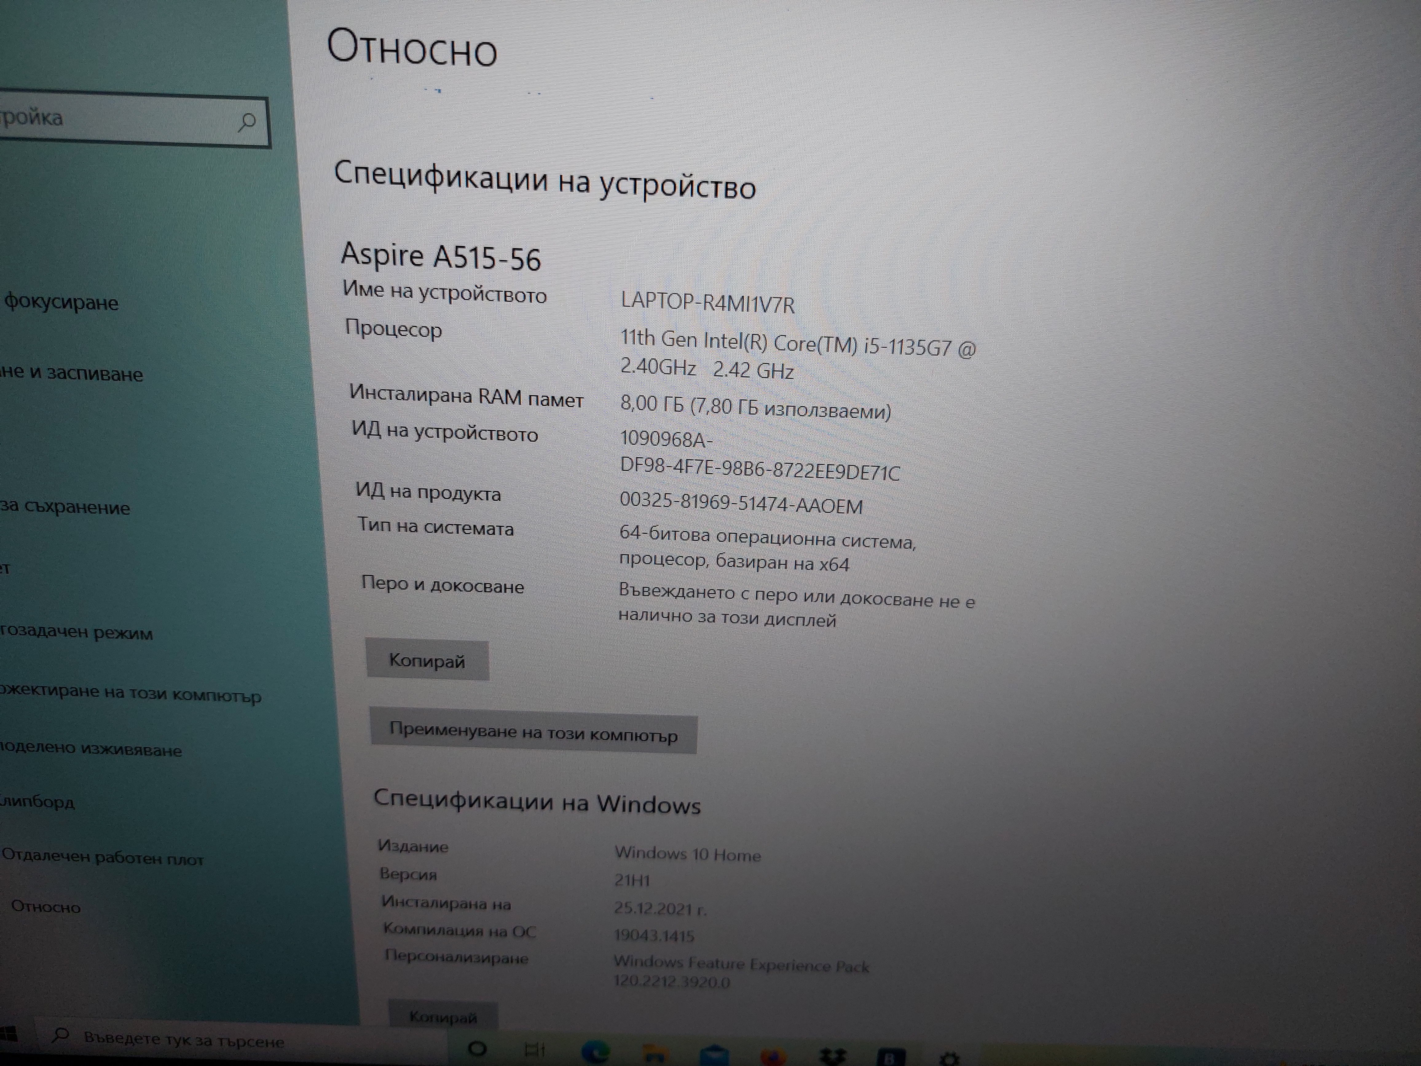Open the за съхранение sidebar item
1421x1066 pixels.
tap(65, 507)
